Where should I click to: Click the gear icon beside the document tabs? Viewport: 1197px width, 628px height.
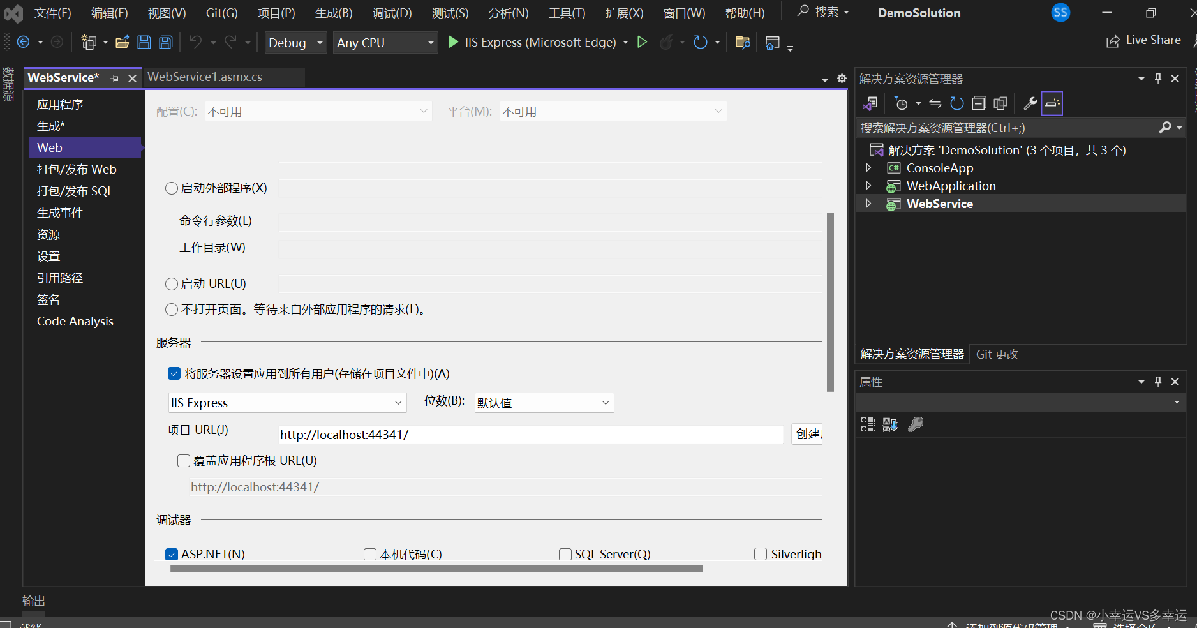click(x=842, y=78)
